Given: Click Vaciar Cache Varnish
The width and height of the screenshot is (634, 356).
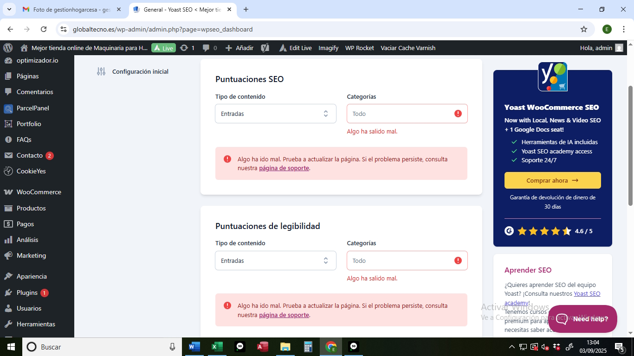Looking at the screenshot, I should [x=408, y=48].
